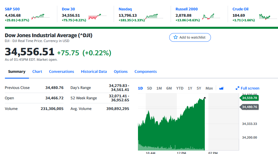The height and width of the screenshot is (154, 278).
Task: Go to the Historical Data tab
Action: [x=94, y=72]
